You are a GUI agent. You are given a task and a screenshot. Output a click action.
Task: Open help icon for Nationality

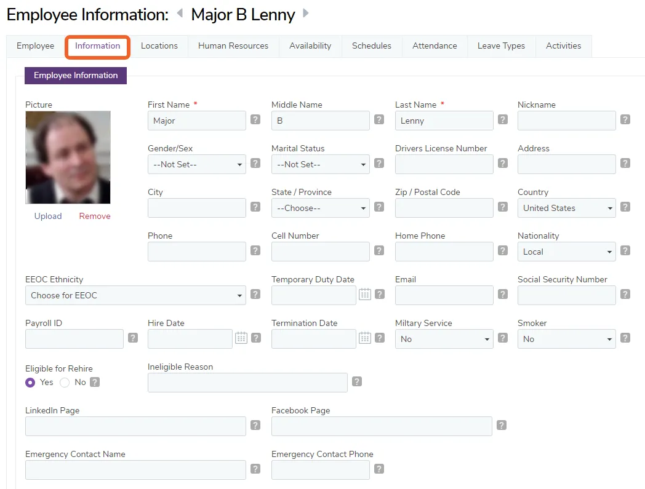click(x=625, y=250)
